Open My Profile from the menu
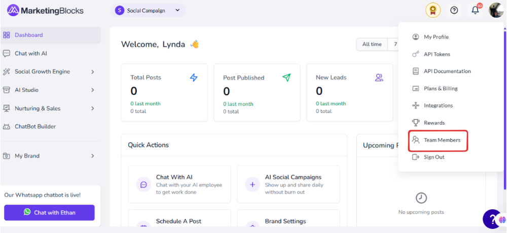This screenshot has height=233, width=507. coord(436,37)
